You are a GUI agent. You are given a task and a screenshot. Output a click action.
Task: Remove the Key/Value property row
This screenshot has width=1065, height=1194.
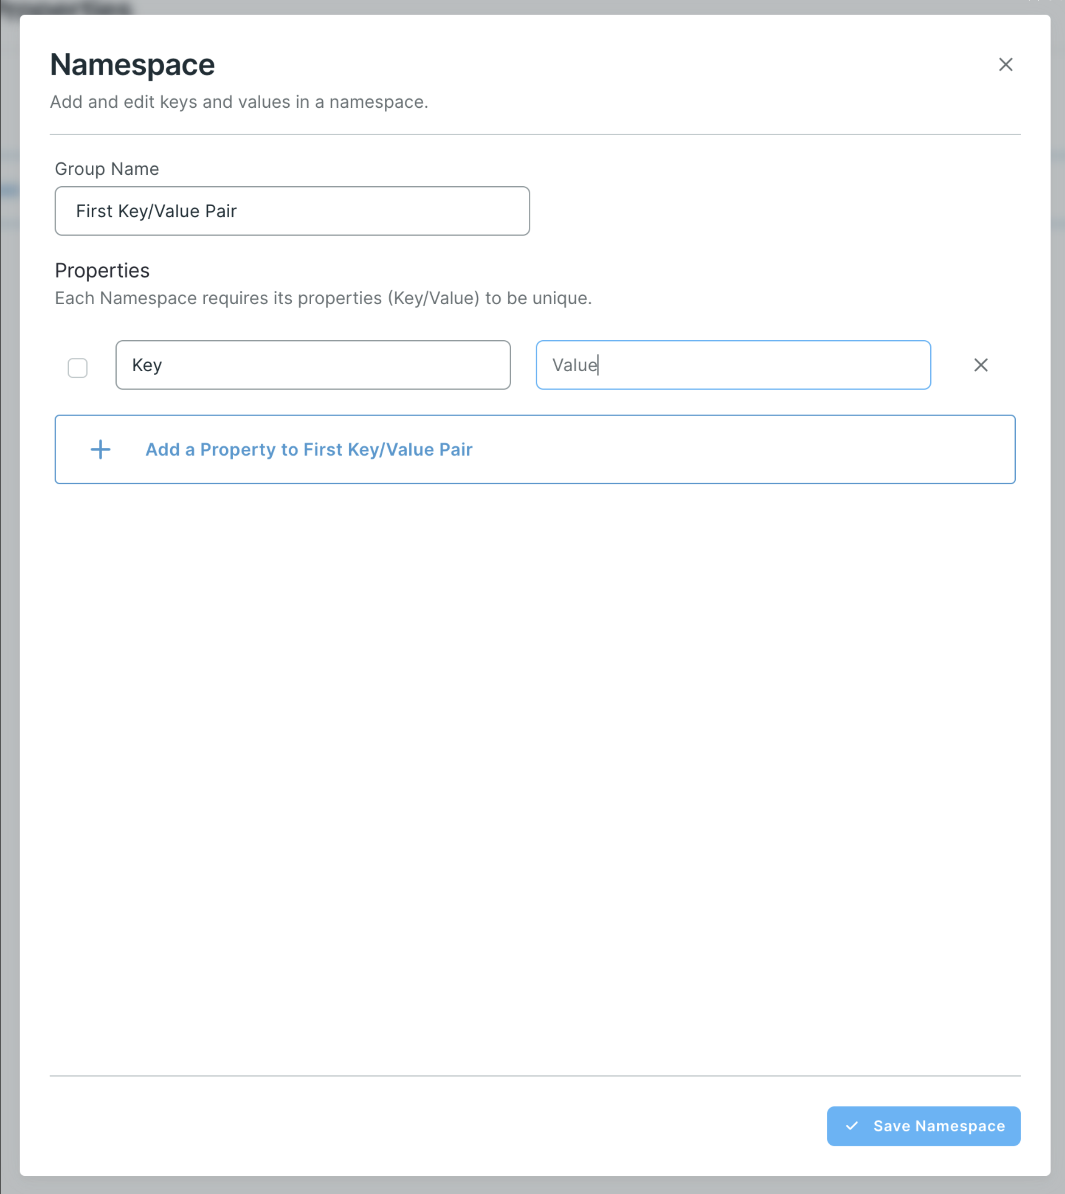(981, 365)
